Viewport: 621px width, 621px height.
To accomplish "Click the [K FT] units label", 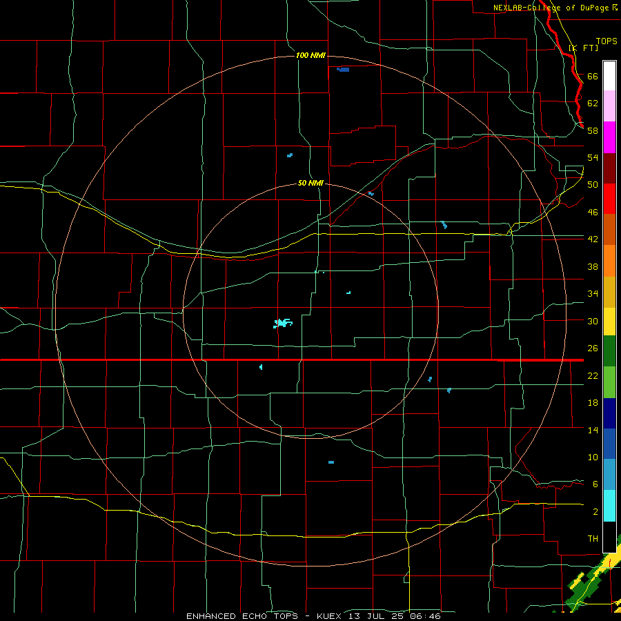I will point(584,48).
